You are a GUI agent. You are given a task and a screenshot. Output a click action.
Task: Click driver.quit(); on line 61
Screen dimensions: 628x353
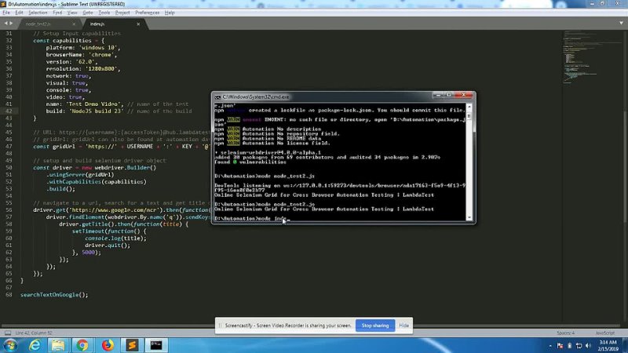pyautogui.click(x=108, y=246)
